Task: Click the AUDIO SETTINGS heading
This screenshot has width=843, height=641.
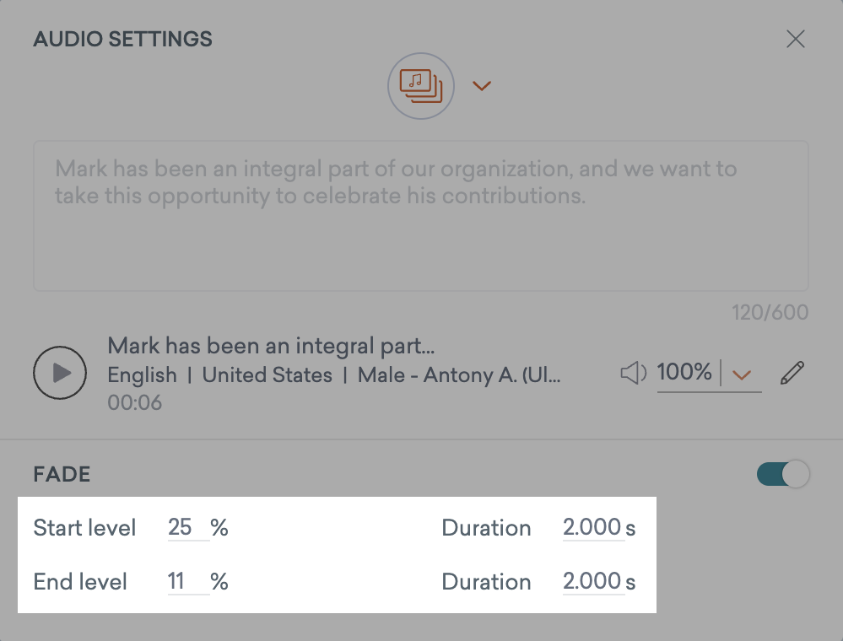Action: [x=122, y=39]
